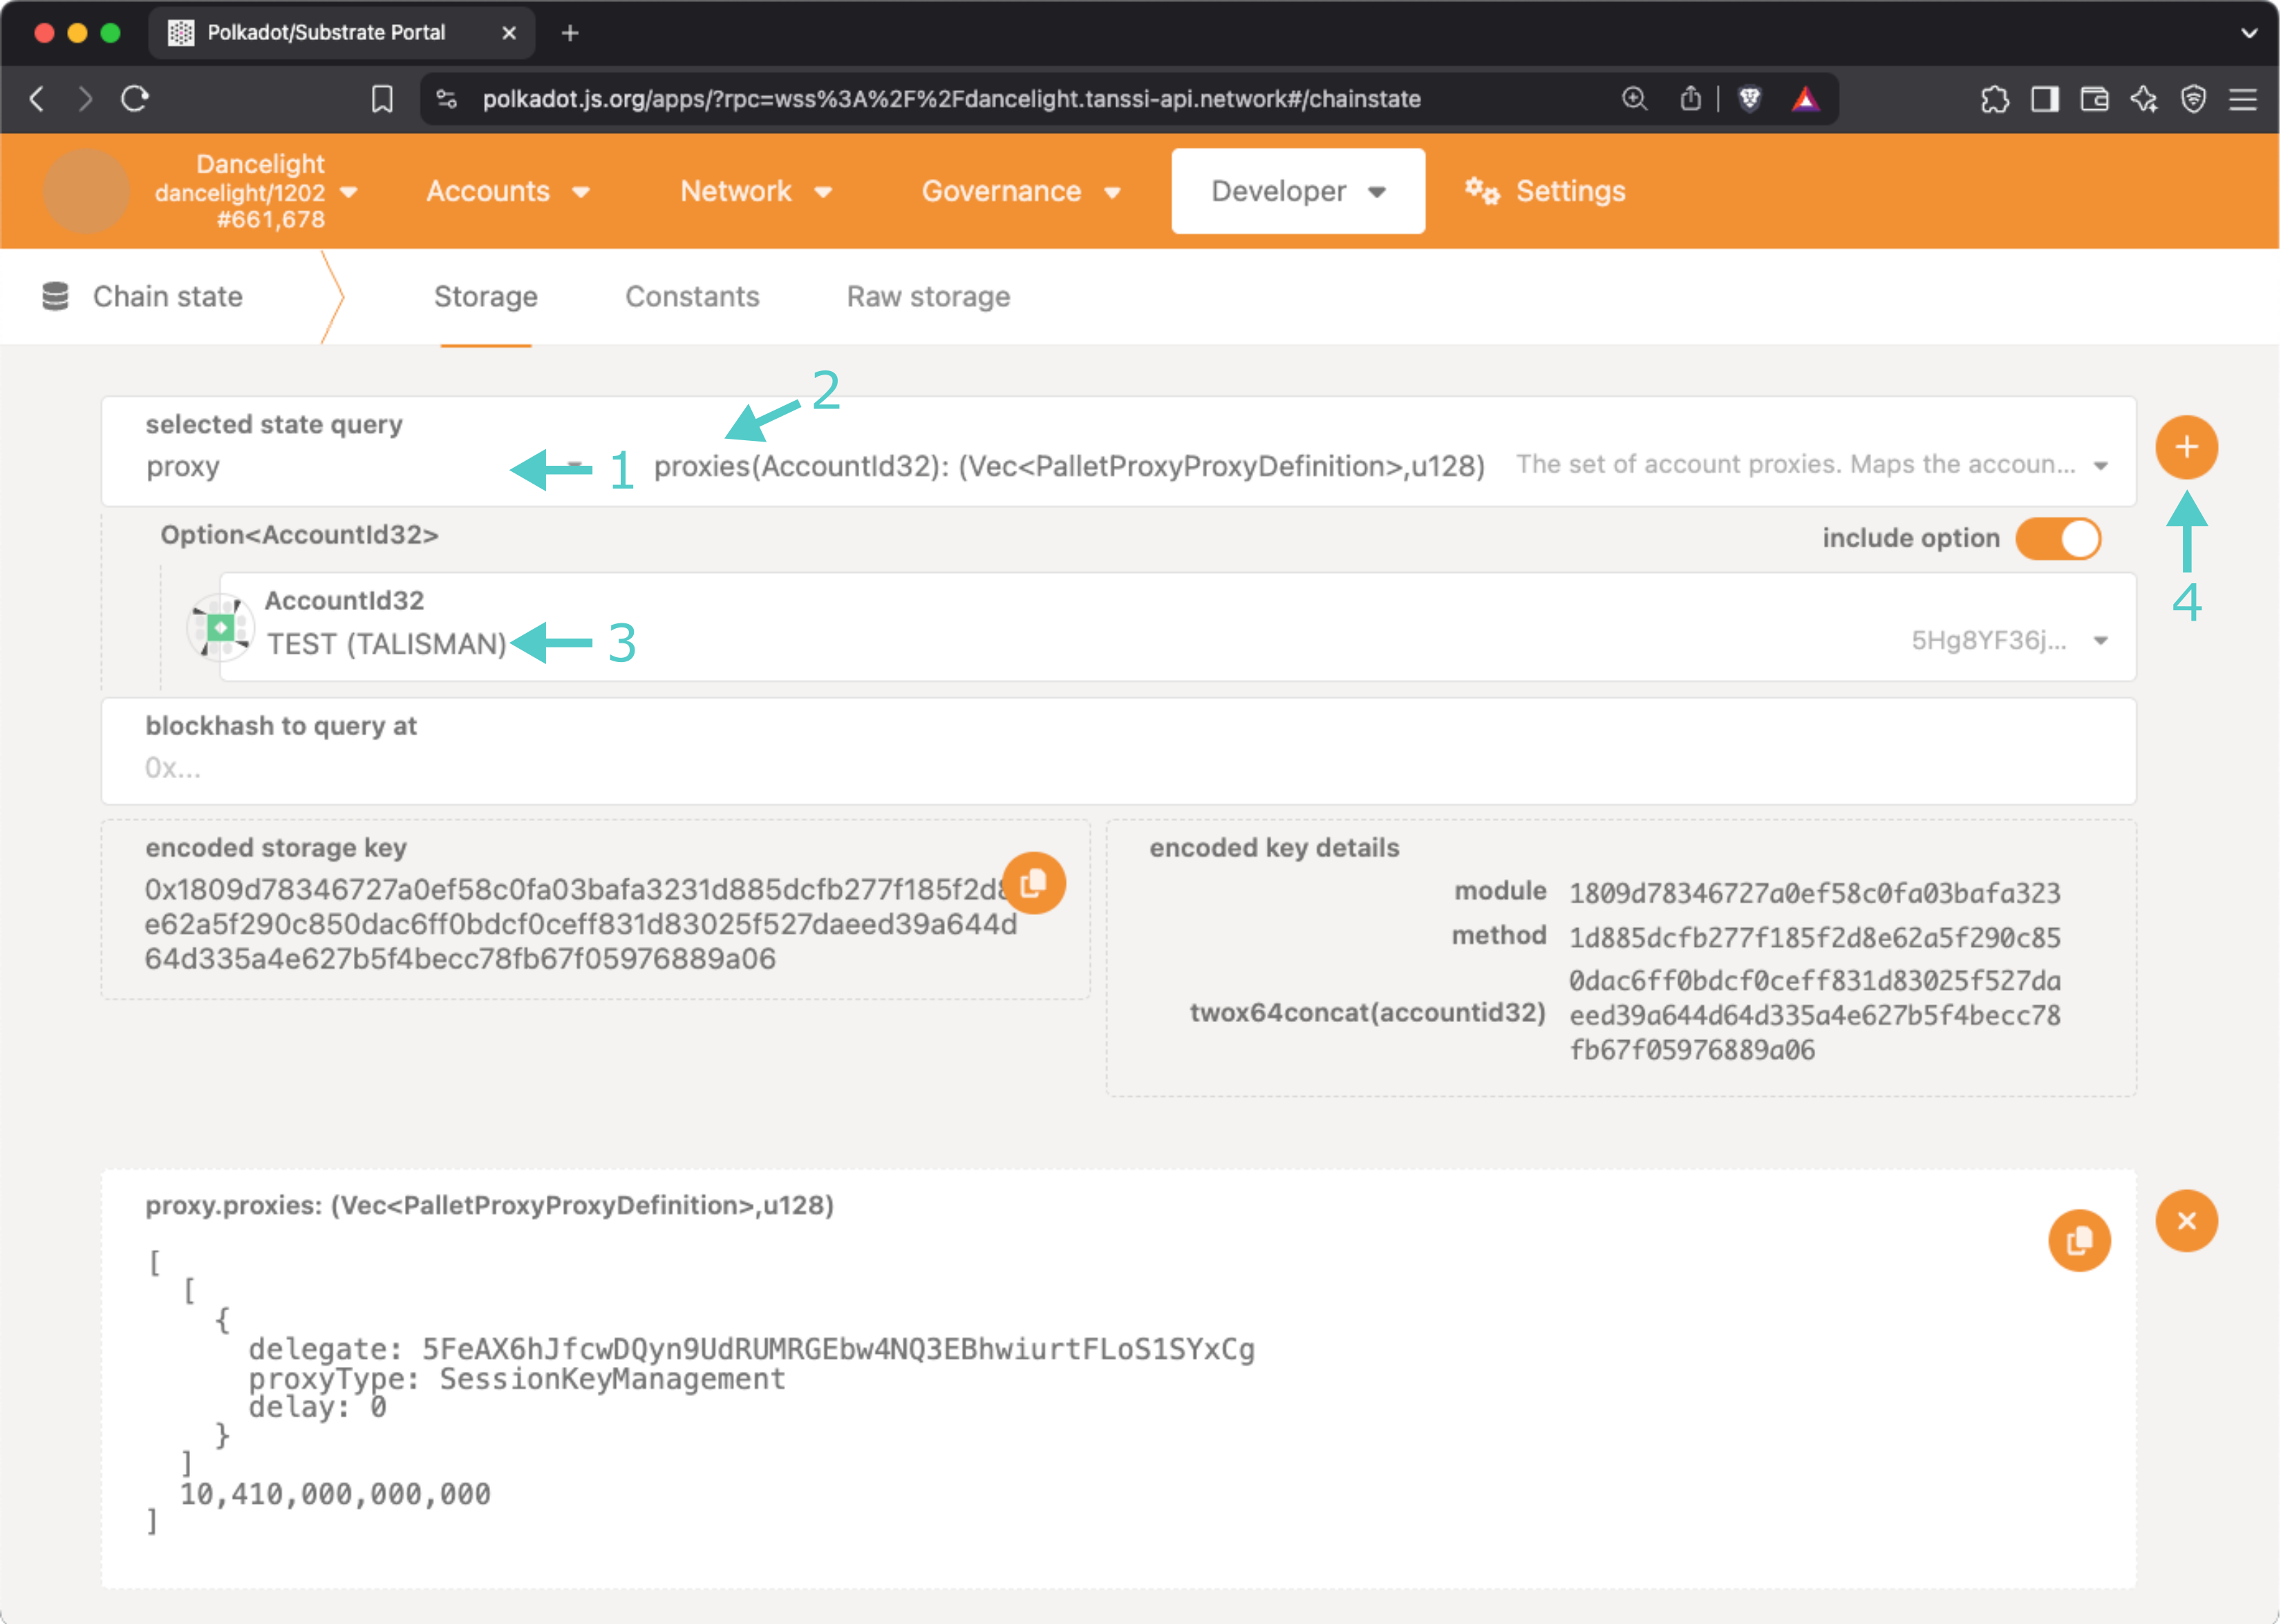The width and height of the screenshot is (2281, 1624).
Task: Click the Brave Rewards triangle icon
Action: click(x=1805, y=99)
